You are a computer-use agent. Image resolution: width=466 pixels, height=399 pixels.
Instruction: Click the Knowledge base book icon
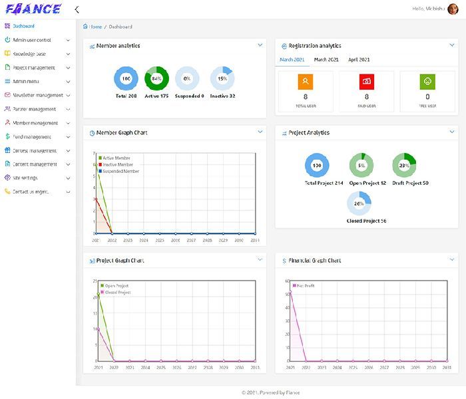pyautogui.click(x=7, y=53)
